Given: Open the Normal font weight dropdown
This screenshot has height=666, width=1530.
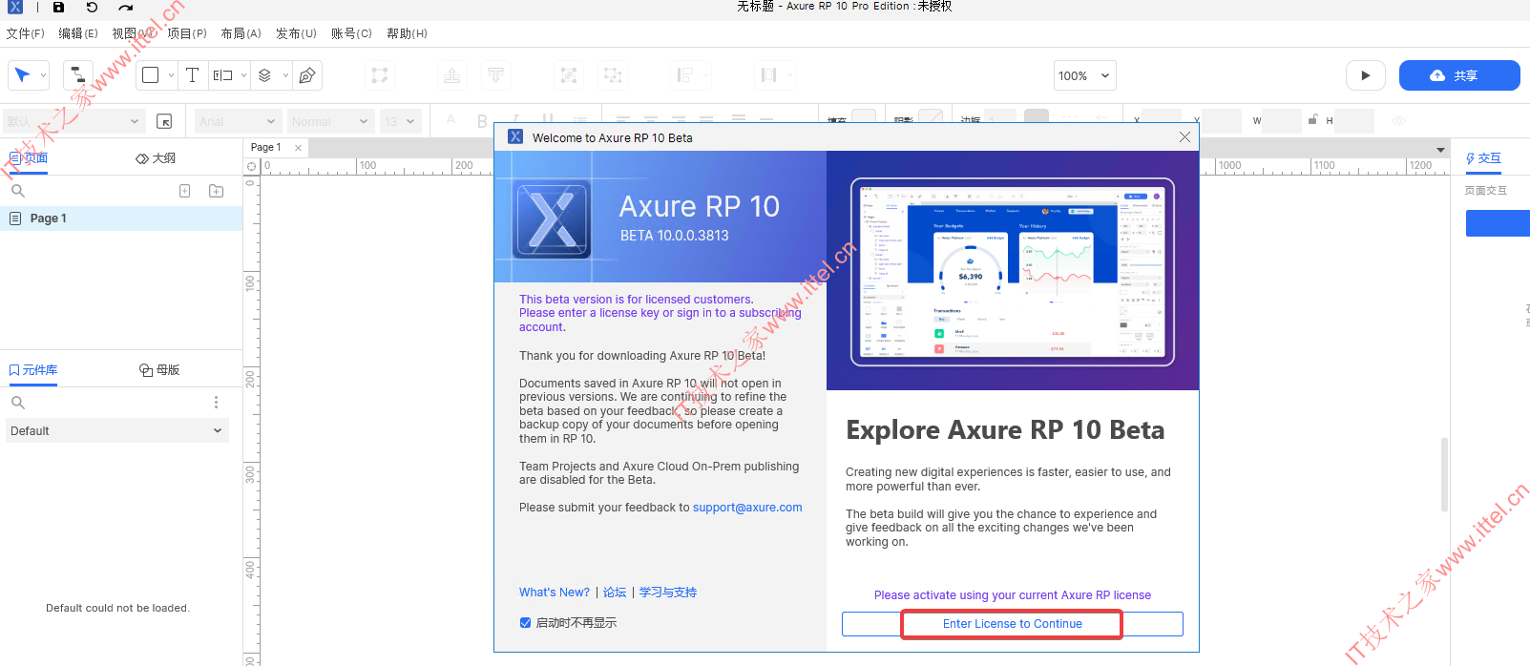Looking at the screenshot, I should click(330, 121).
